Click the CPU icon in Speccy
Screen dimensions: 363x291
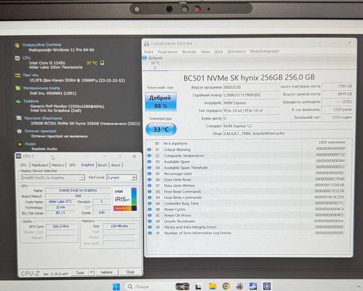point(17,58)
